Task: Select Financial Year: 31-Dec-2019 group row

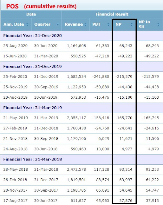Action: [82, 67]
